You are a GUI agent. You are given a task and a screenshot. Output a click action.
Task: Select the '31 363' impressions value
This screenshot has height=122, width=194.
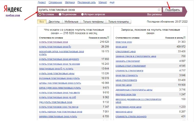click(x=182, y=42)
